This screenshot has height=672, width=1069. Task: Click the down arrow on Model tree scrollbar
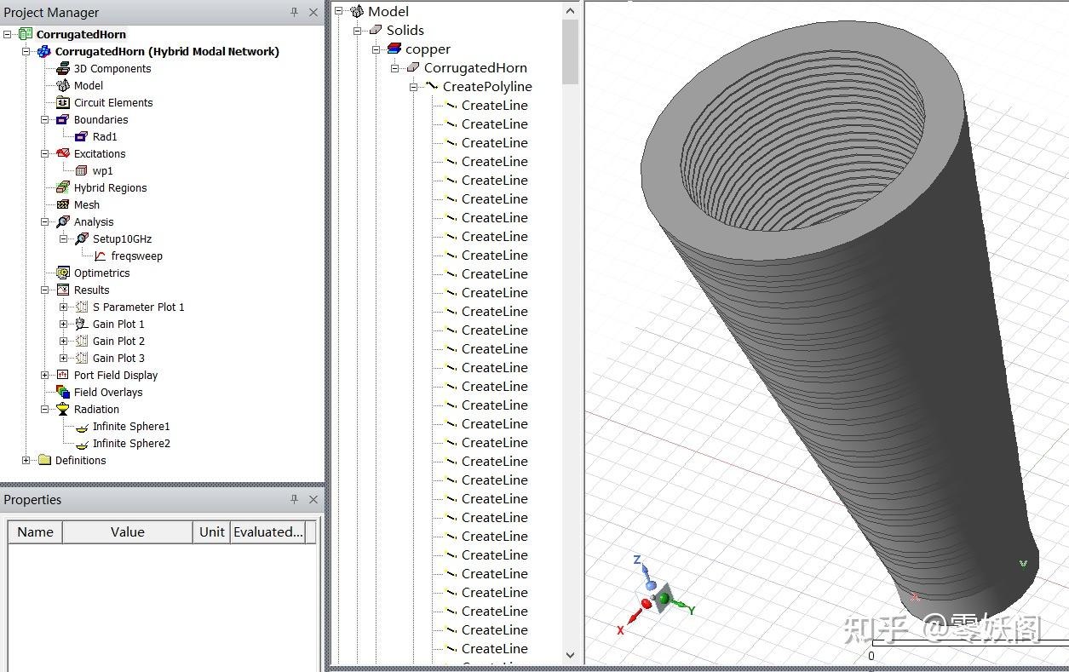(570, 656)
